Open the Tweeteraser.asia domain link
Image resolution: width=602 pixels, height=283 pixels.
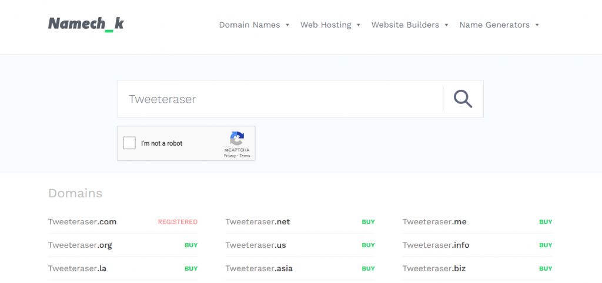click(259, 268)
